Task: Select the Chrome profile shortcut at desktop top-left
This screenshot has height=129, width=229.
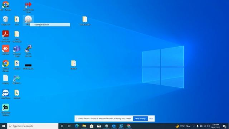Action: click(6, 6)
